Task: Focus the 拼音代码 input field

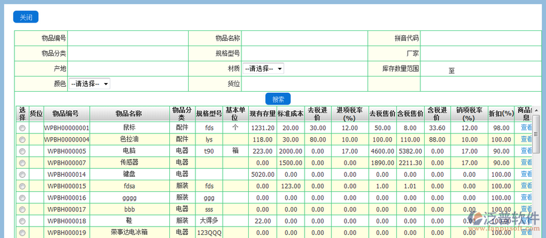Action: (481, 38)
